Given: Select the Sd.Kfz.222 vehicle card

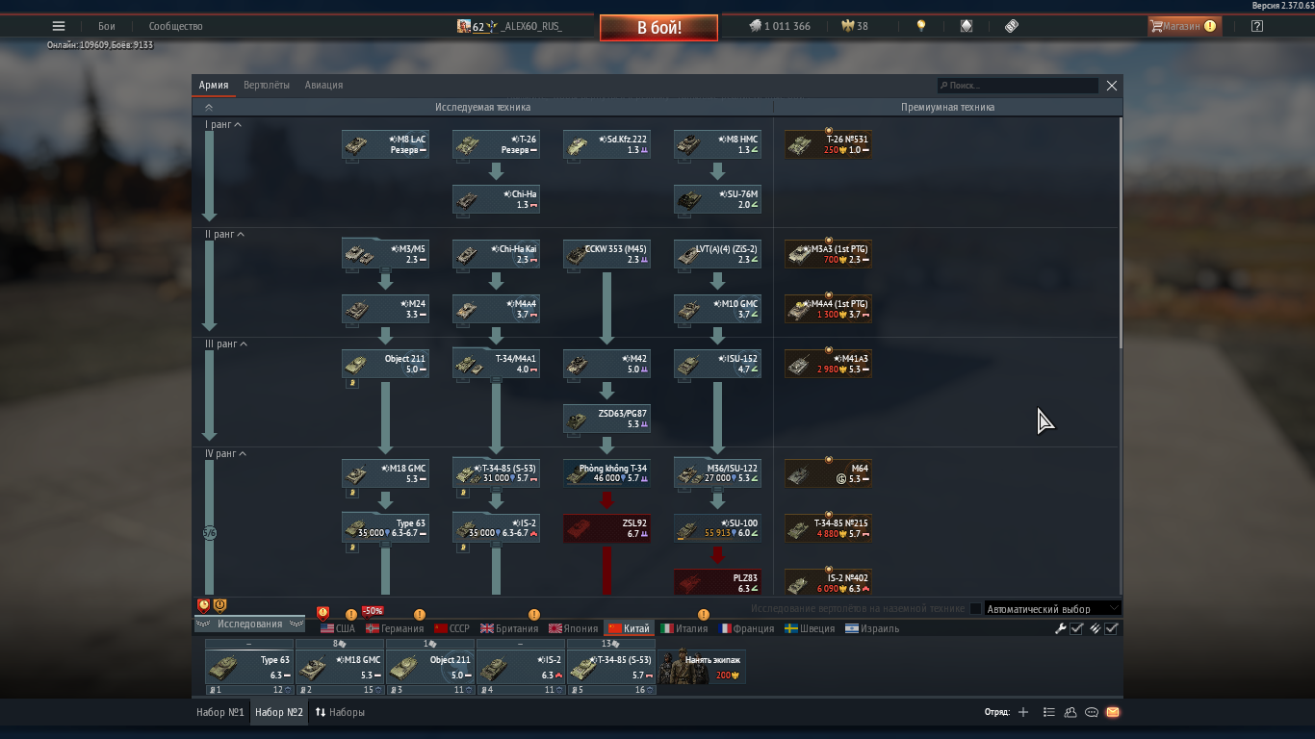Looking at the screenshot, I should (x=606, y=144).
